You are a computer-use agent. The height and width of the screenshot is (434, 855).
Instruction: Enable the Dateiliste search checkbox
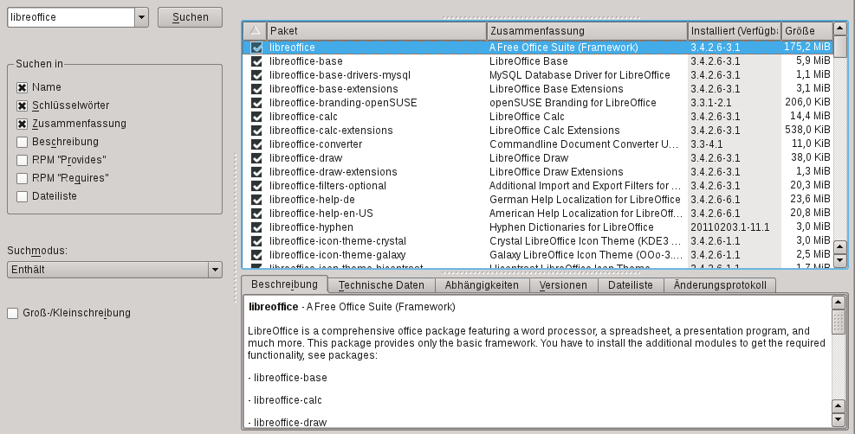pyautogui.click(x=23, y=196)
